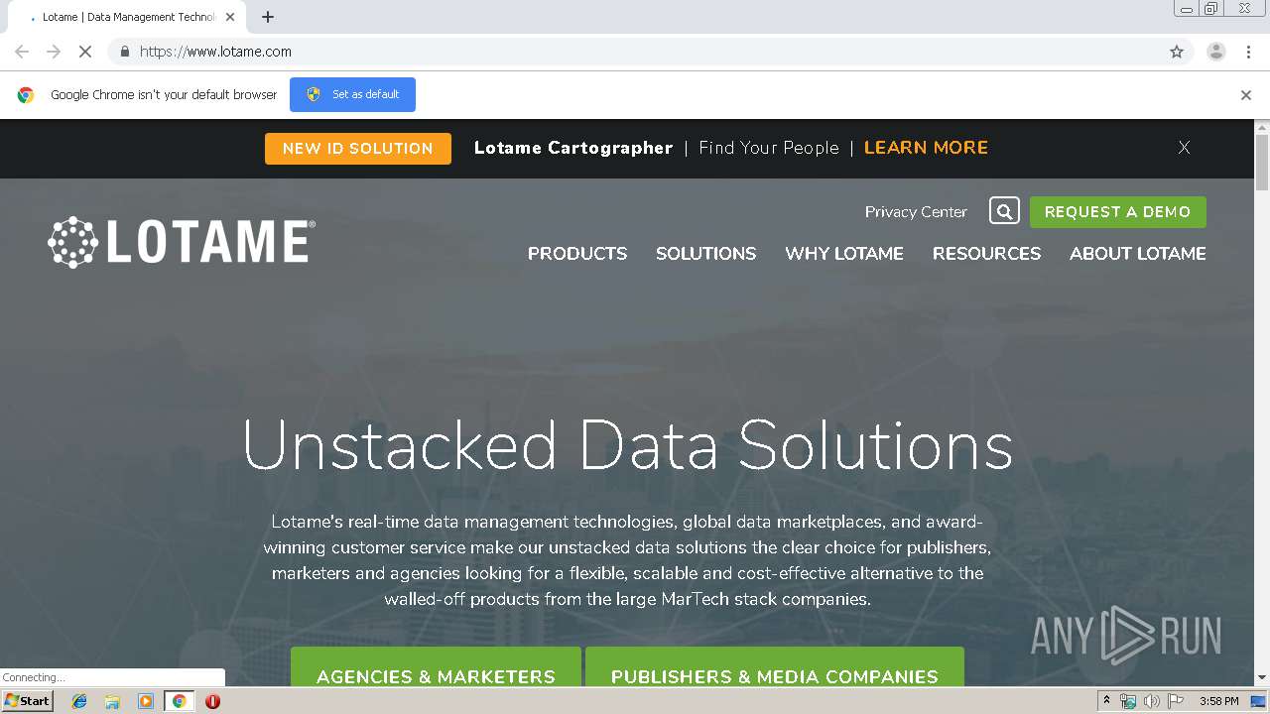Click the NEW ID SOLUTION badge
This screenshot has width=1270, height=714.
(x=358, y=149)
